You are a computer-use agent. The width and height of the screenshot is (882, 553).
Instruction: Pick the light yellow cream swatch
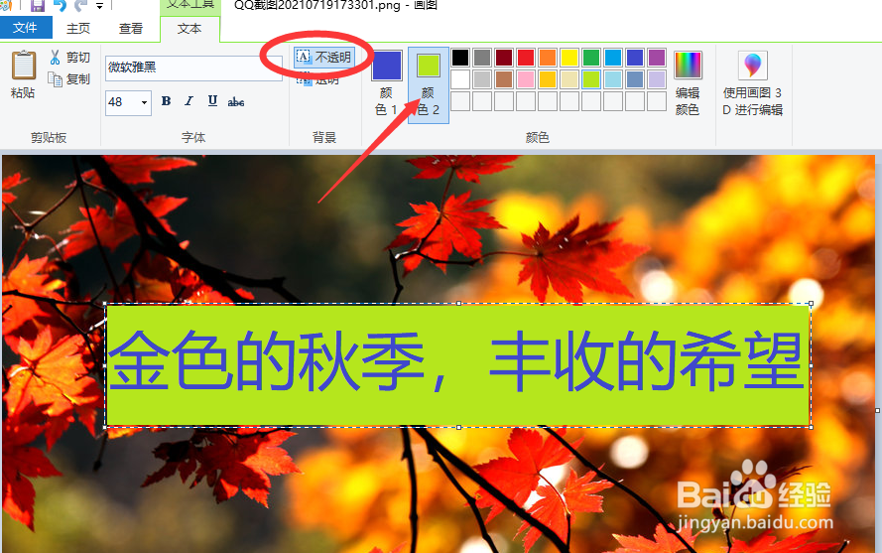click(569, 79)
